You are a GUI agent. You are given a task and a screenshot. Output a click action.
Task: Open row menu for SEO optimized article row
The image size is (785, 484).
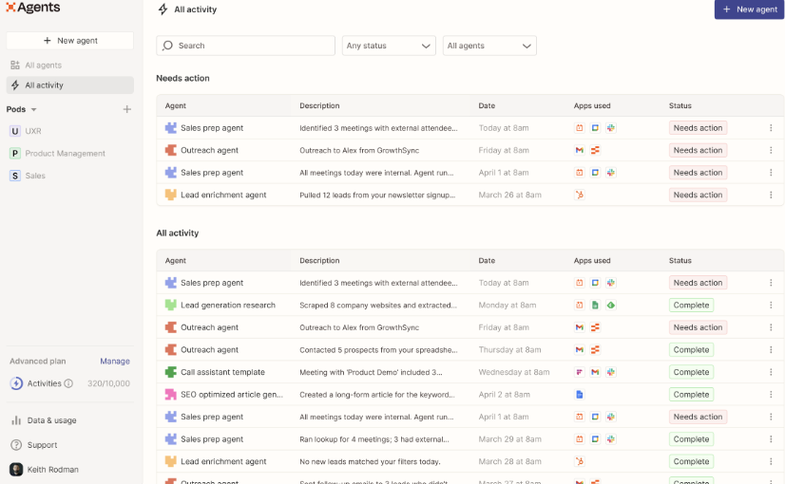pos(771,395)
